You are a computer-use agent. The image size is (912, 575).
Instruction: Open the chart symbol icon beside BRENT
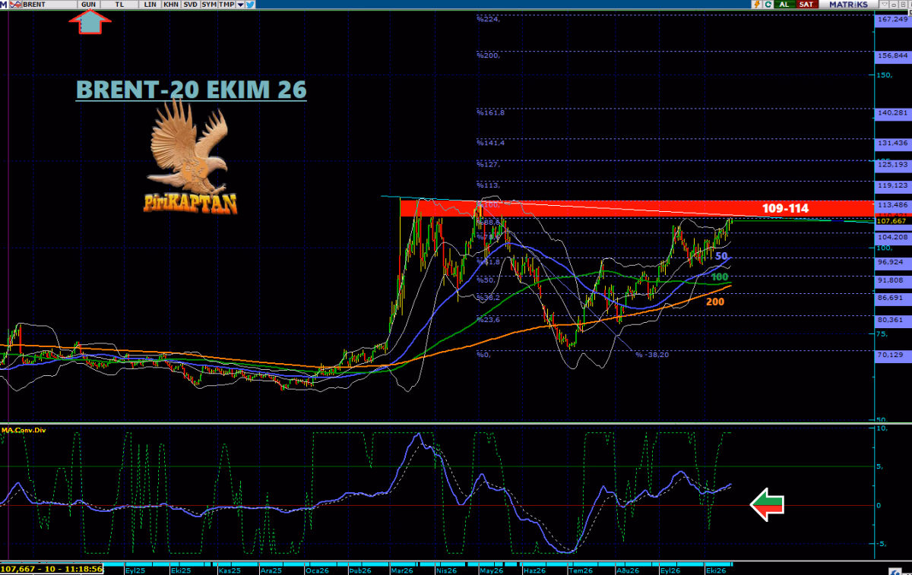(14, 5)
